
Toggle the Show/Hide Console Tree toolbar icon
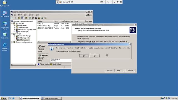click(22, 18)
